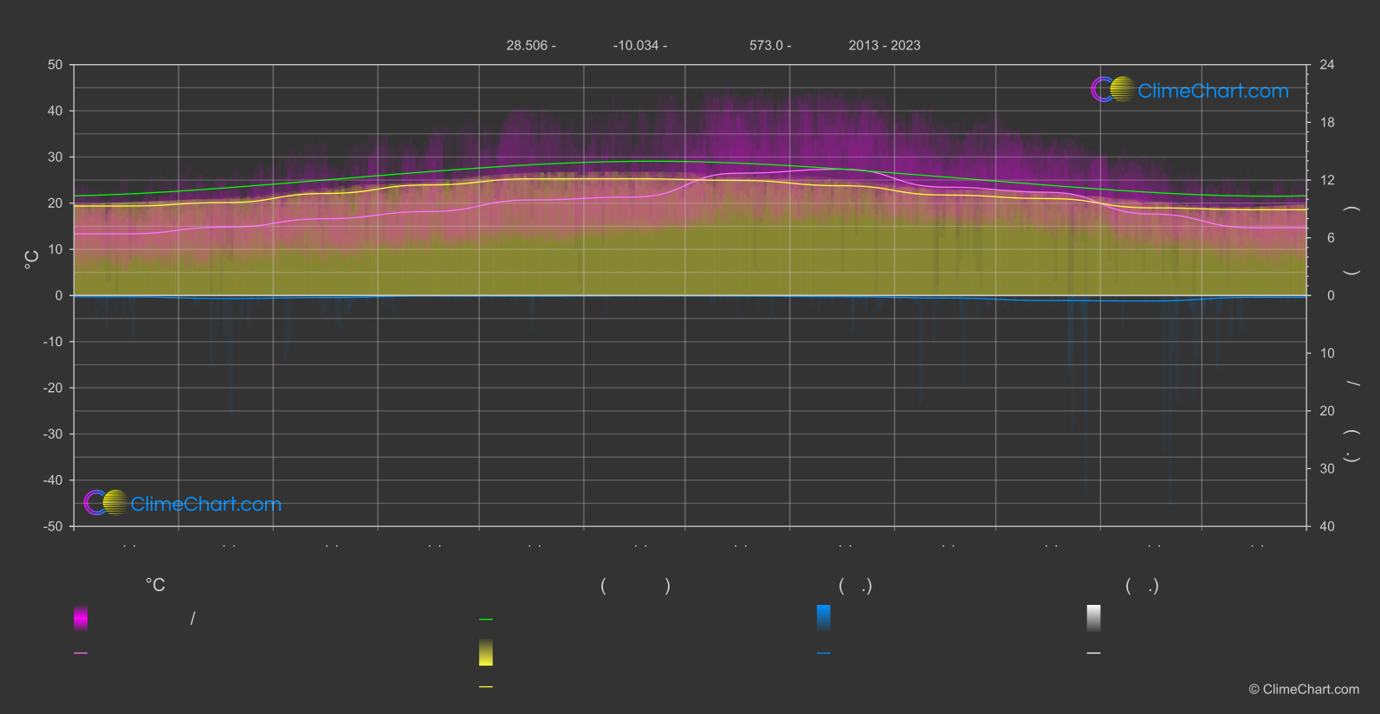The image size is (1380, 714).
Task: Click the 573.0 elevation value in header
Action: click(769, 46)
